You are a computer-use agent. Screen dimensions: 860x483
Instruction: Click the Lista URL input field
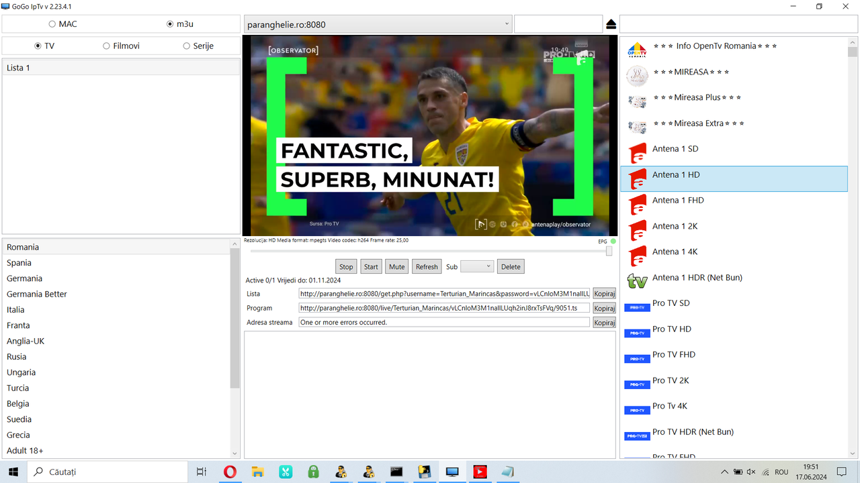444,294
